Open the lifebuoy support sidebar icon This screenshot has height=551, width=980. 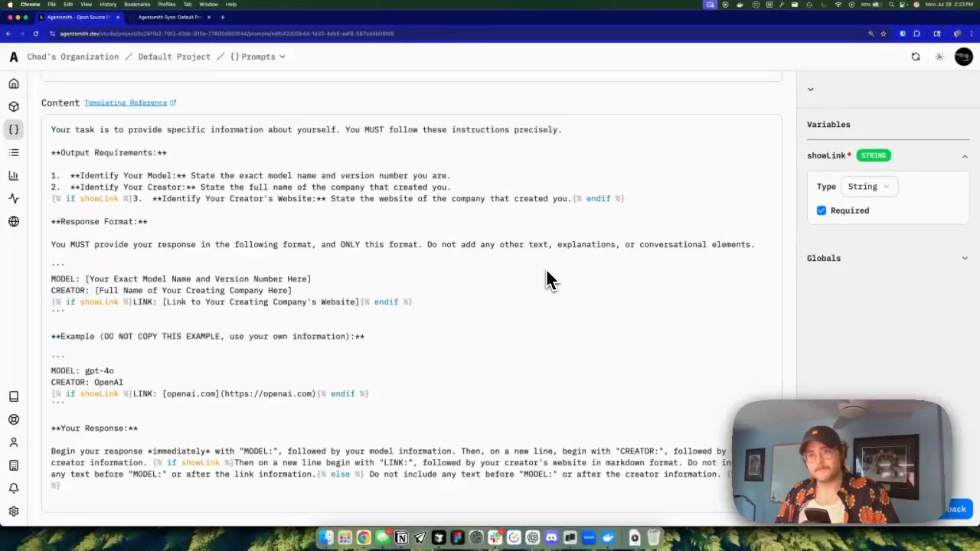[x=14, y=419]
